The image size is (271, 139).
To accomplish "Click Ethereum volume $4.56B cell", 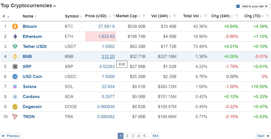I will click(x=170, y=36).
